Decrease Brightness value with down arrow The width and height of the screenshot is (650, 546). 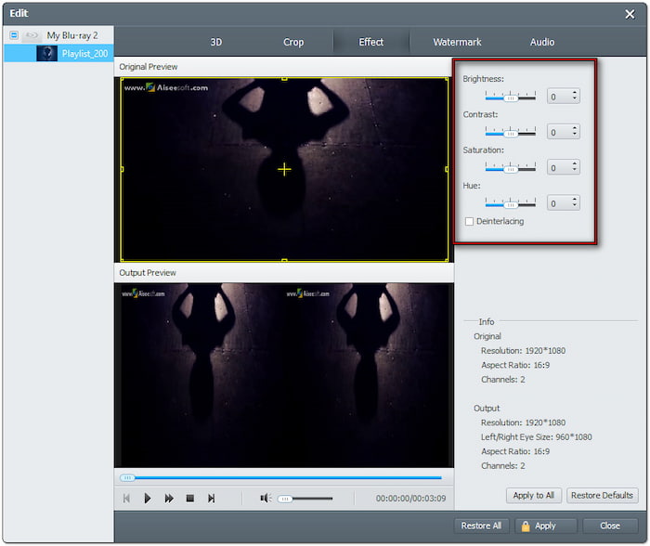(575, 98)
